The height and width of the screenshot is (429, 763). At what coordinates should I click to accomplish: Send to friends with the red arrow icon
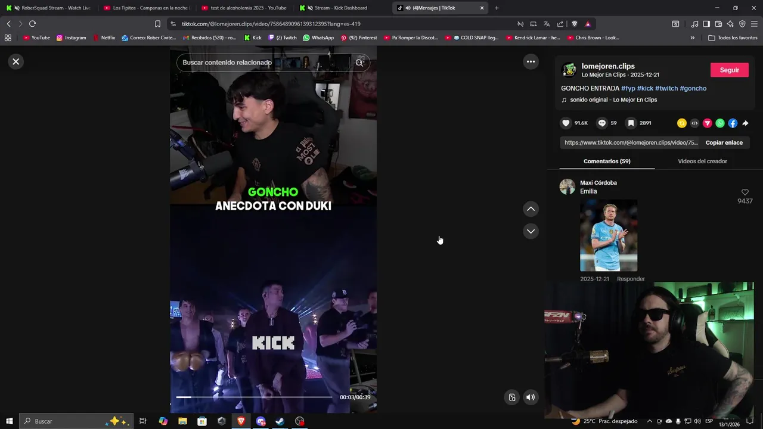coord(707,123)
